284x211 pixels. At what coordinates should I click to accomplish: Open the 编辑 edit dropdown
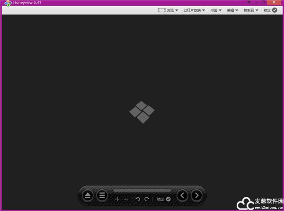click(232, 10)
